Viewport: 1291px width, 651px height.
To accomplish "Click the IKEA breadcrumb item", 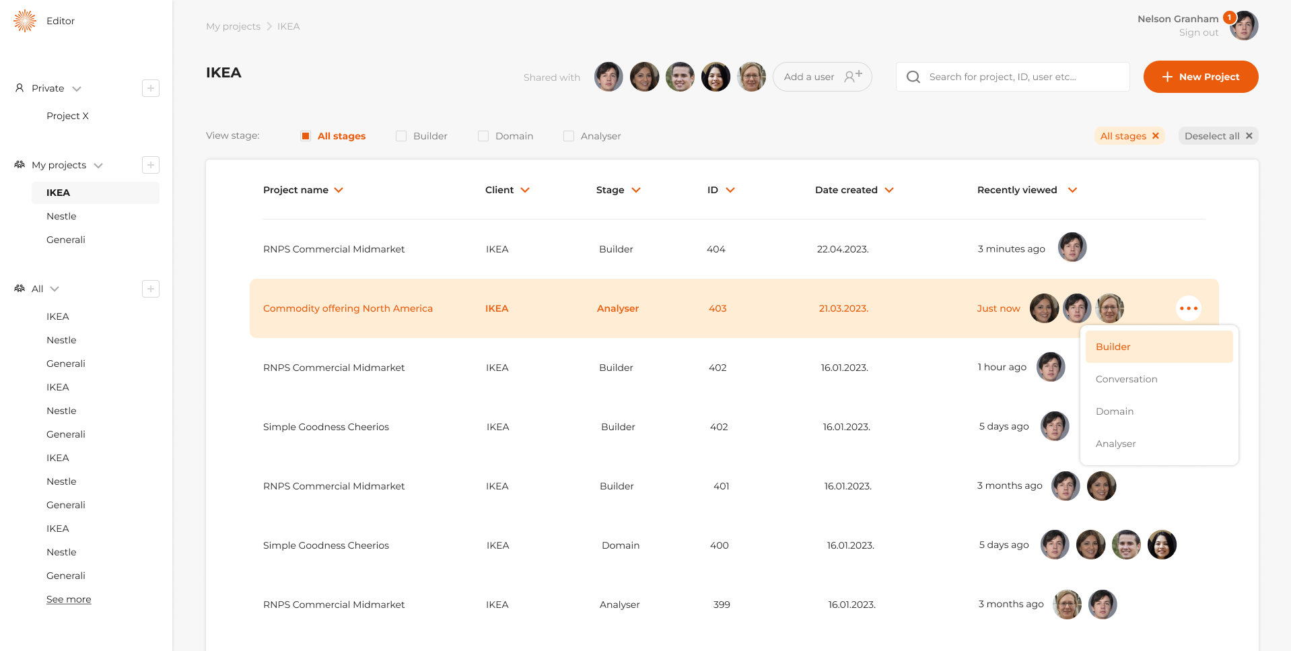I will point(289,26).
